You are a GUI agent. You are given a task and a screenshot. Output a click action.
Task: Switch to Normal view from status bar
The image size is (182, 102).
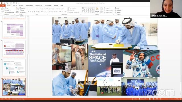pos(150,99)
